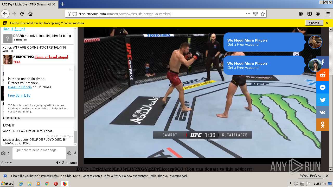Click the Chatango label link
The image size is (333, 187).
pyautogui.click(x=7, y=163)
